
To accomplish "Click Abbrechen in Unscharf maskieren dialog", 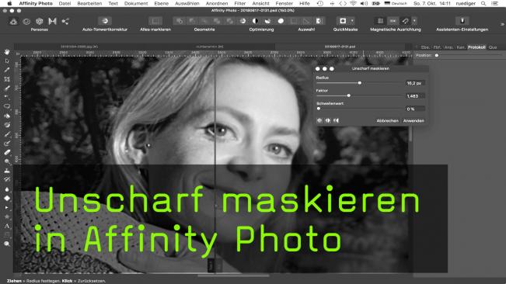I will (388, 121).
